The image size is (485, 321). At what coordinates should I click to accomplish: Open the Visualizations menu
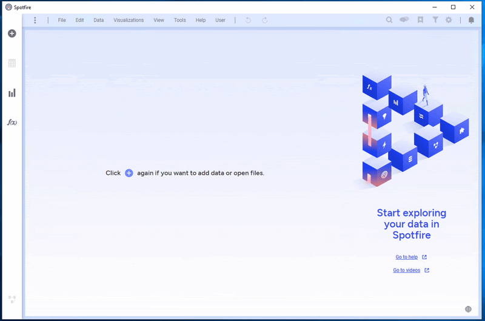pos(129,20)
